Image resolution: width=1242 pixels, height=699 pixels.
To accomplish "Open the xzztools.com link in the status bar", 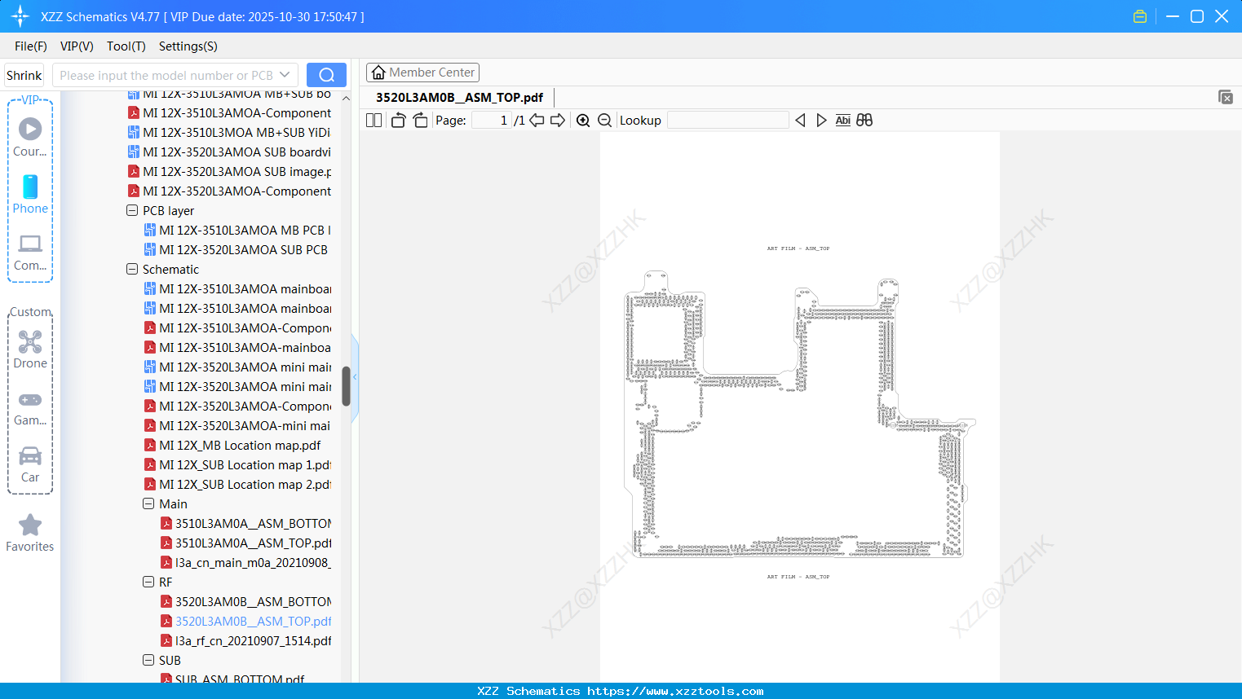I will click(x=675, y=691).
